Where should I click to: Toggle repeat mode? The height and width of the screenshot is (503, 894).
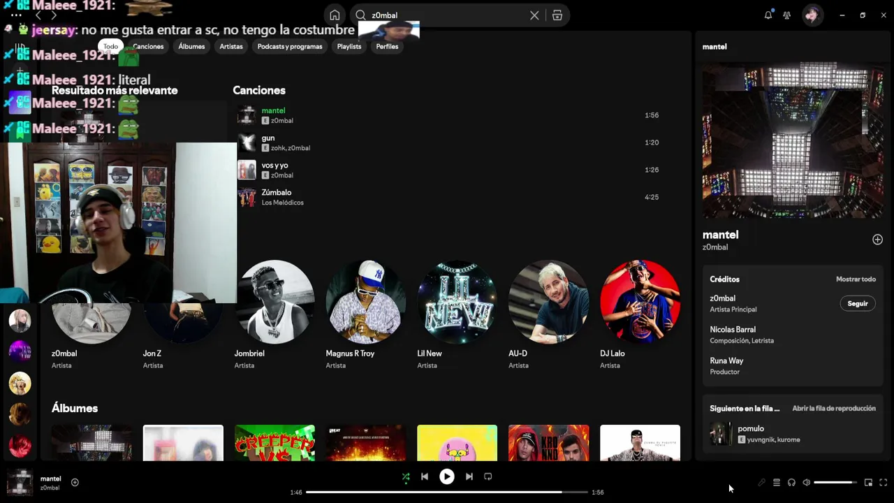click(488, 476)
